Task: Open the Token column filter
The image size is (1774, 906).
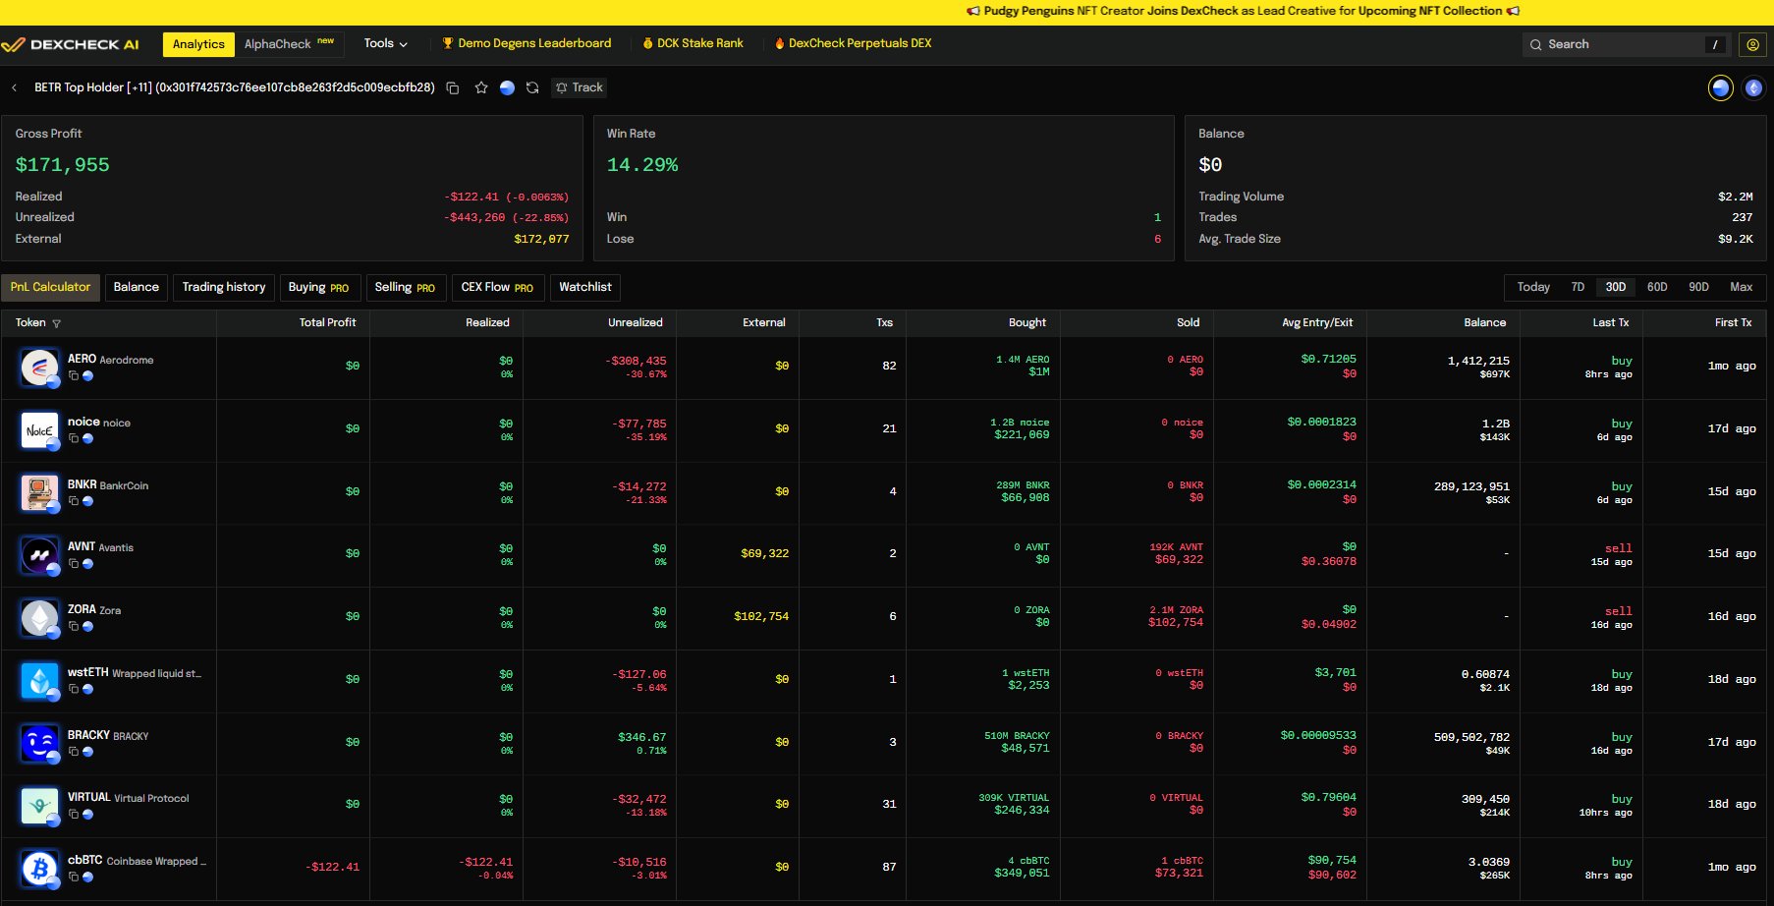Action: [56, 323]
